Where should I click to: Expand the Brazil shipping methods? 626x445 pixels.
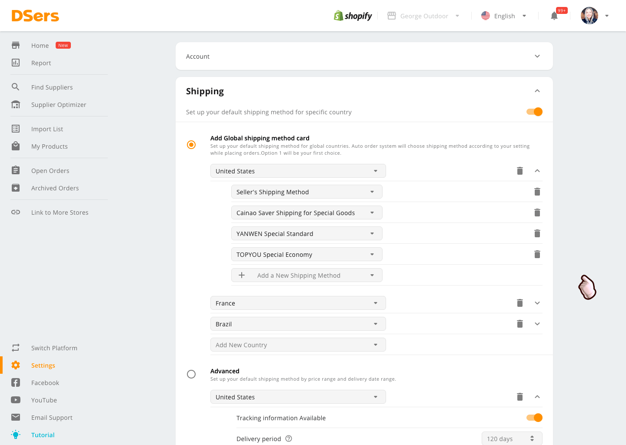(537, 324)
